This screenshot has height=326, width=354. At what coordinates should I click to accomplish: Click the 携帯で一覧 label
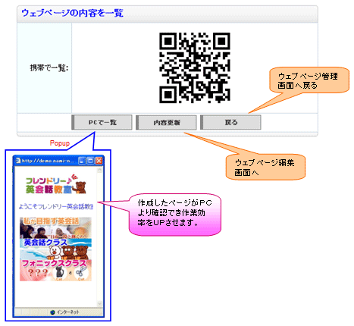(49, 67)
